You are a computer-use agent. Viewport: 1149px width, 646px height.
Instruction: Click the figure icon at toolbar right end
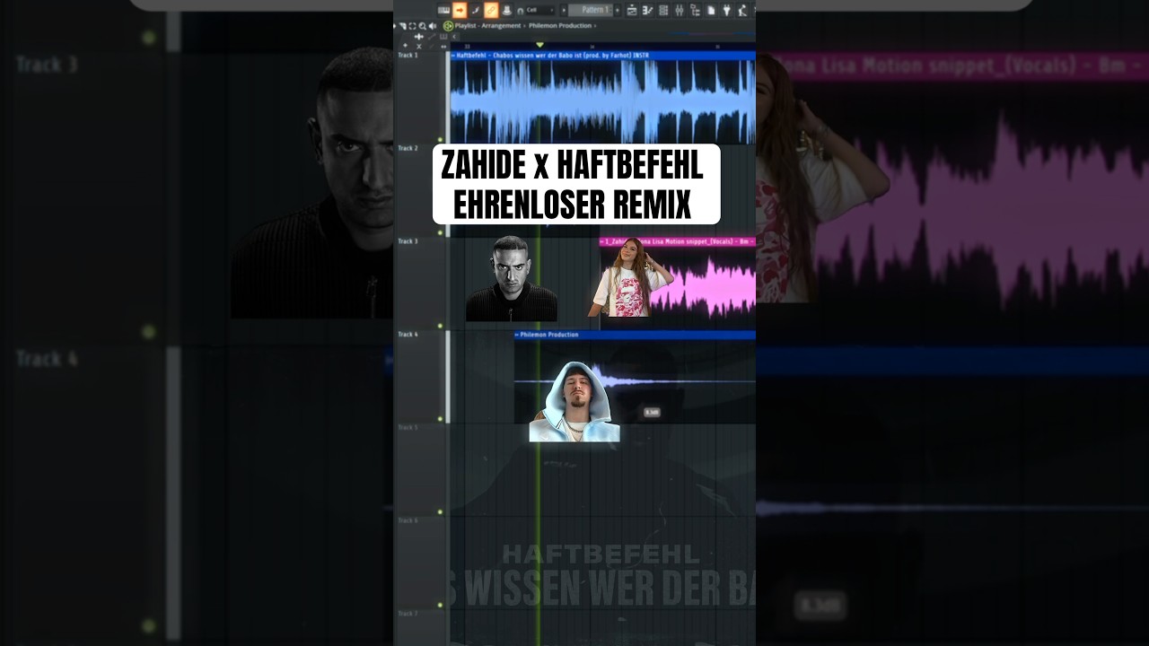[x=742, y=10]
